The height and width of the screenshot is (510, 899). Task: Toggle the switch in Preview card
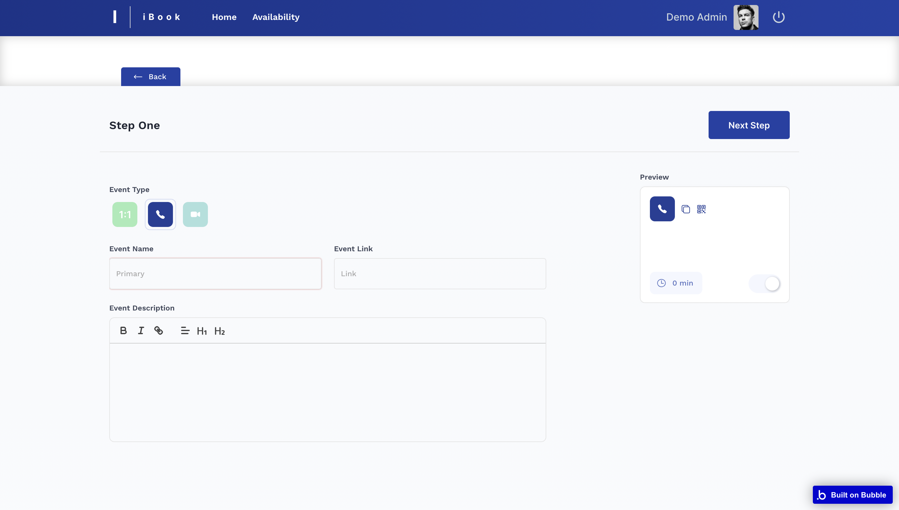click(x=765, y=283)
